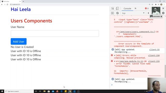Show the console sidebar
The width and height of the screenshot is (166, 93).
[x=112, y=13]
